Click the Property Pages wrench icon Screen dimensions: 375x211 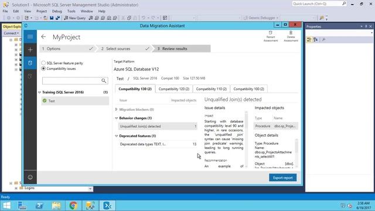323,39
